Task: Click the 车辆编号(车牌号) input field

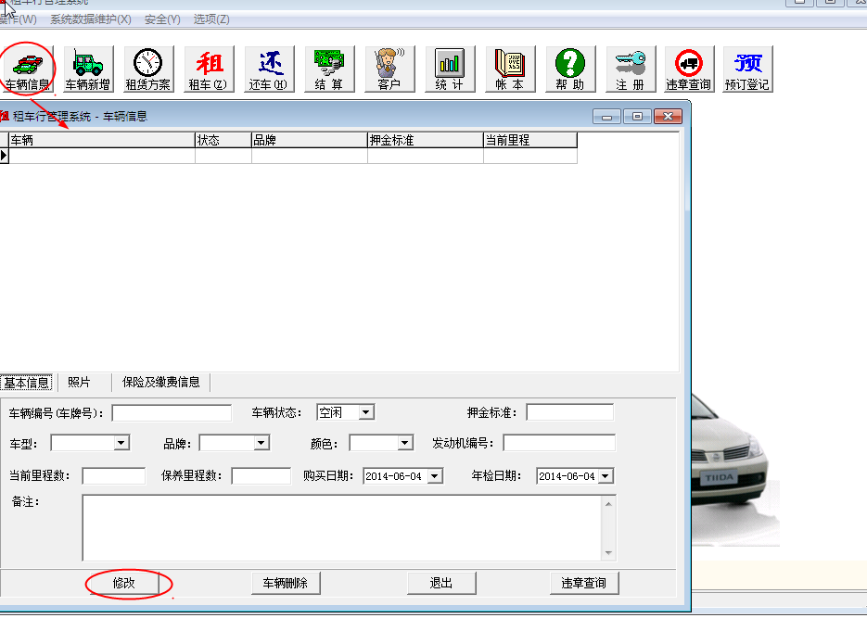Action: point(172,412)
